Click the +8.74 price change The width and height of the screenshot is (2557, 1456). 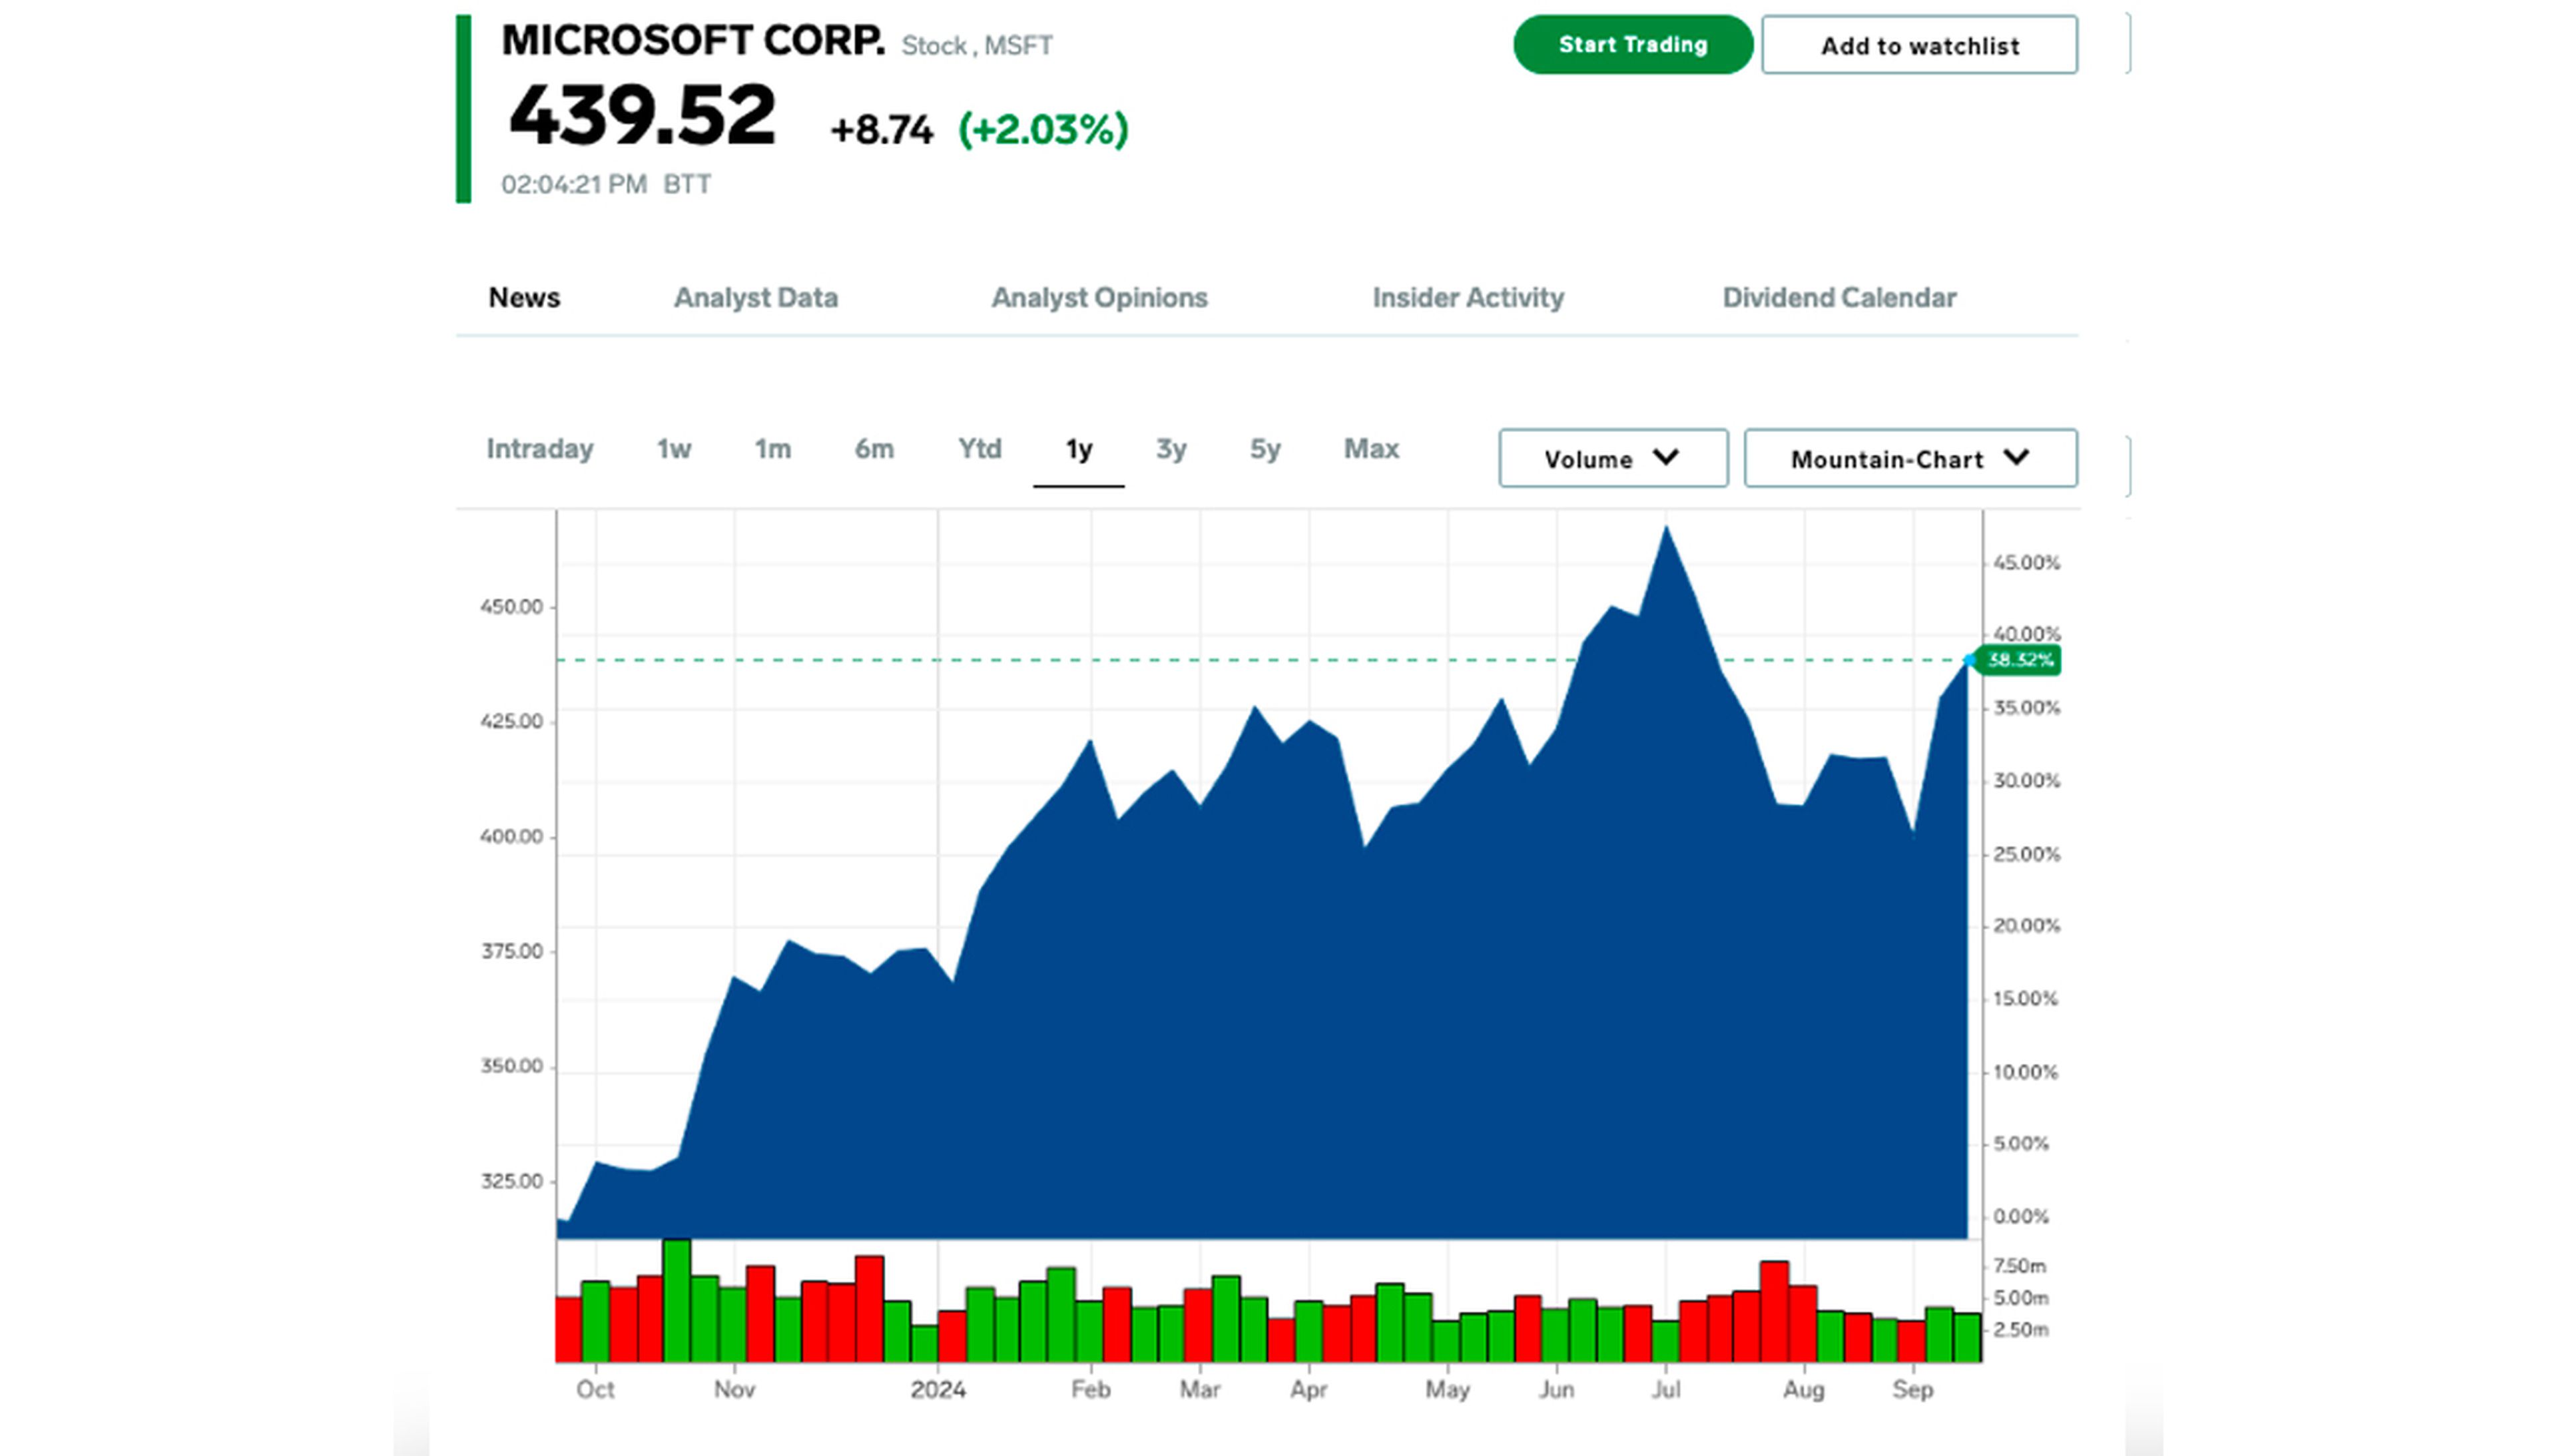pyautogui.click(x=881, y=130)
